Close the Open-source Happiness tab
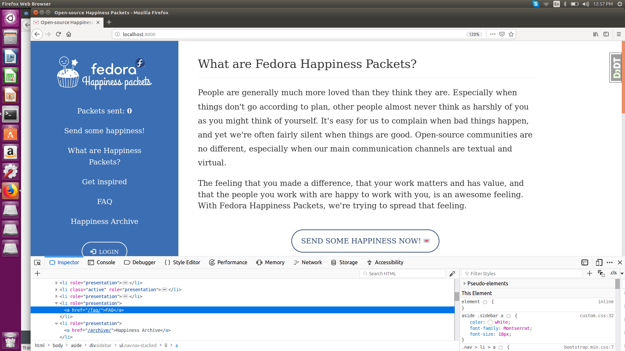The image size is (625, 351). [x=98, y=22]
